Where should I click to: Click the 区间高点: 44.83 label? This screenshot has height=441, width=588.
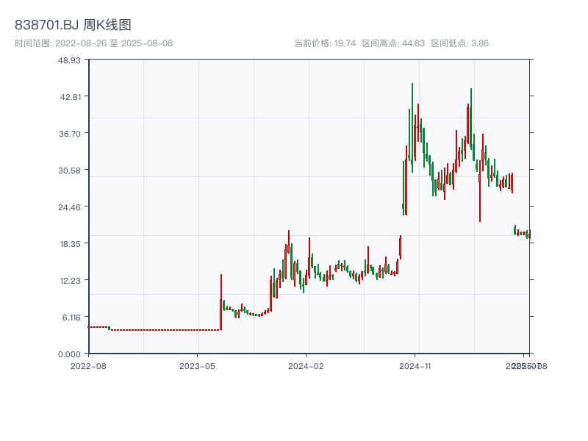(393, 43)
